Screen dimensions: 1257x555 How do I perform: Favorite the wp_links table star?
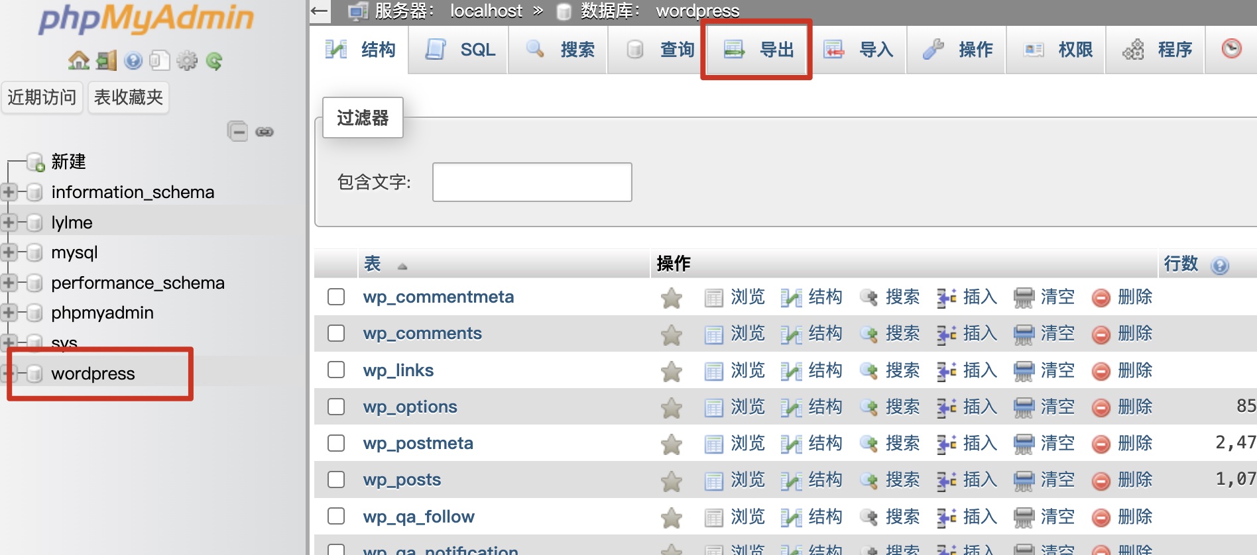click(x=672, y=371)
